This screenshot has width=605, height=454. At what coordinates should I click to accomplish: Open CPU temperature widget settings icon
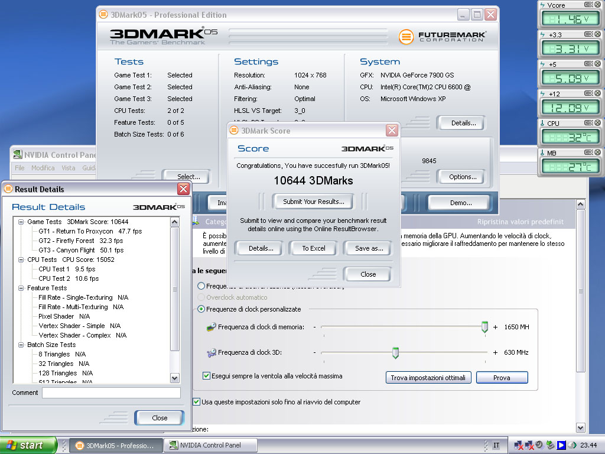coord(588,123)
